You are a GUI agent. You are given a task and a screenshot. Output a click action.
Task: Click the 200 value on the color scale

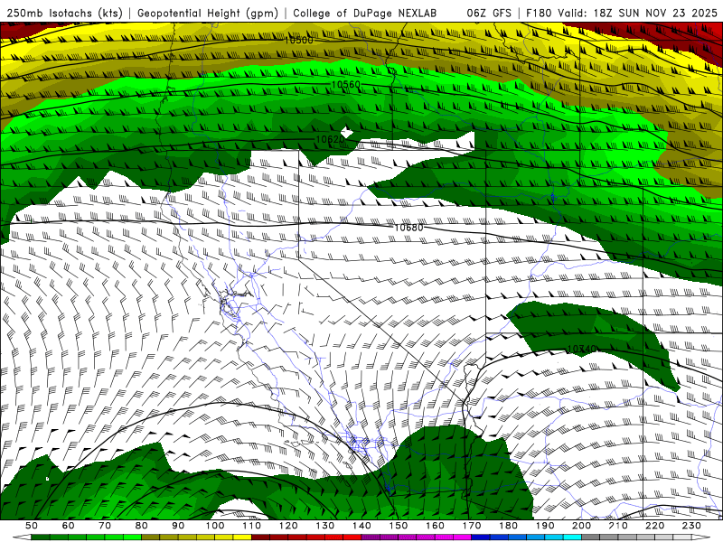pos(581,526)
